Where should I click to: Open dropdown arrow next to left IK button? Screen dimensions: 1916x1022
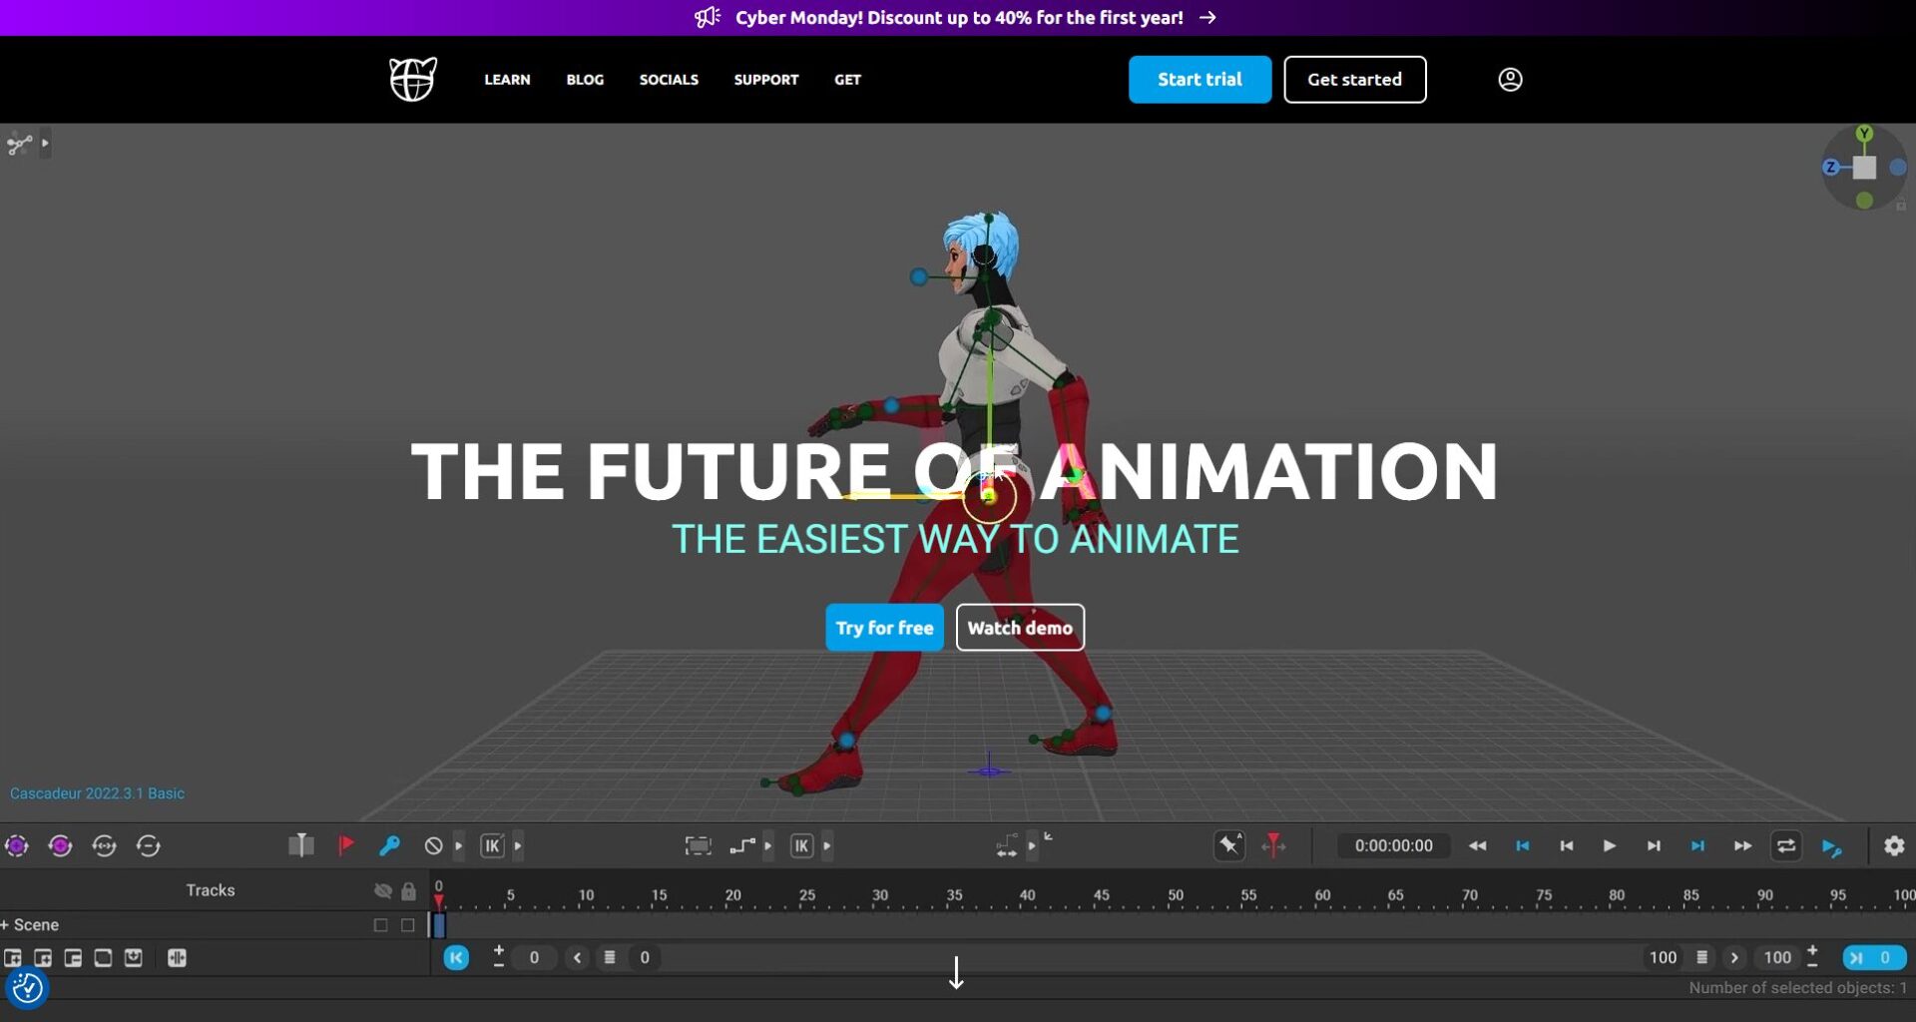pos(518,846)
